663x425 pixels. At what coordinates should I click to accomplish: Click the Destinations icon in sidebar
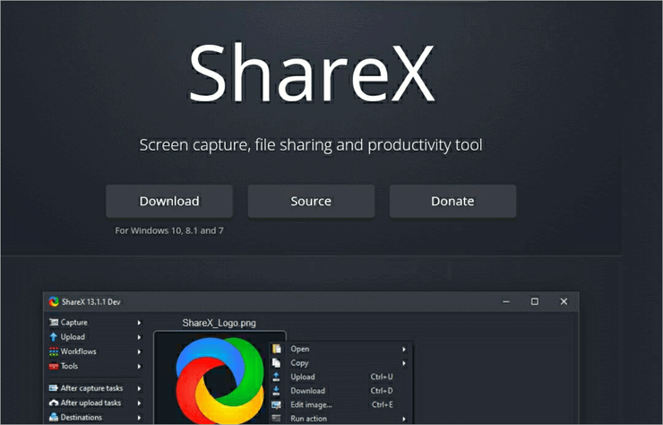coord(54,417)
